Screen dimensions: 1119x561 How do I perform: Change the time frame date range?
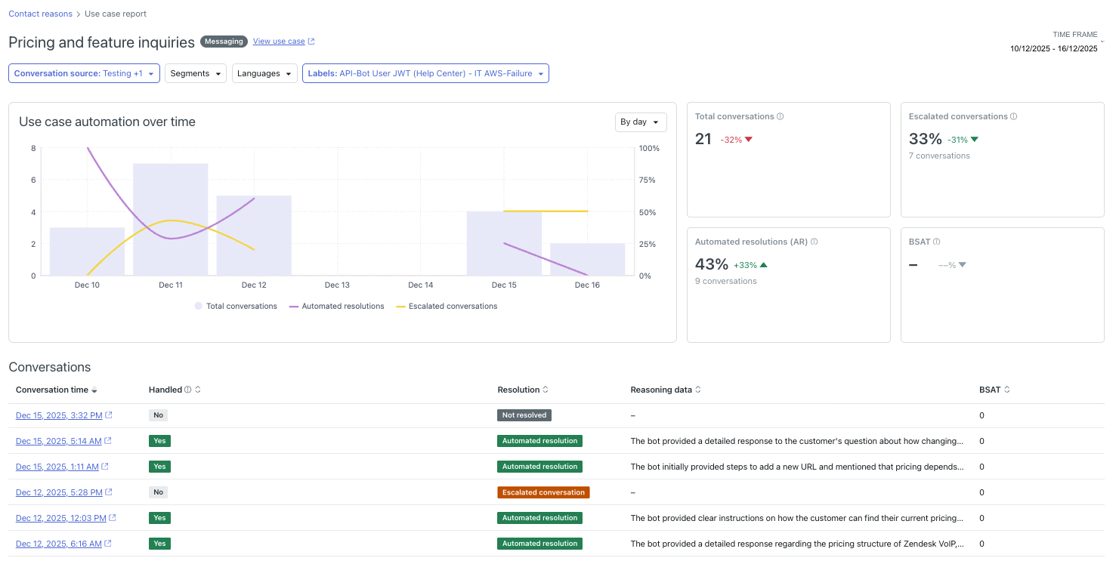pyautogui.click(x=1053, y=48)
